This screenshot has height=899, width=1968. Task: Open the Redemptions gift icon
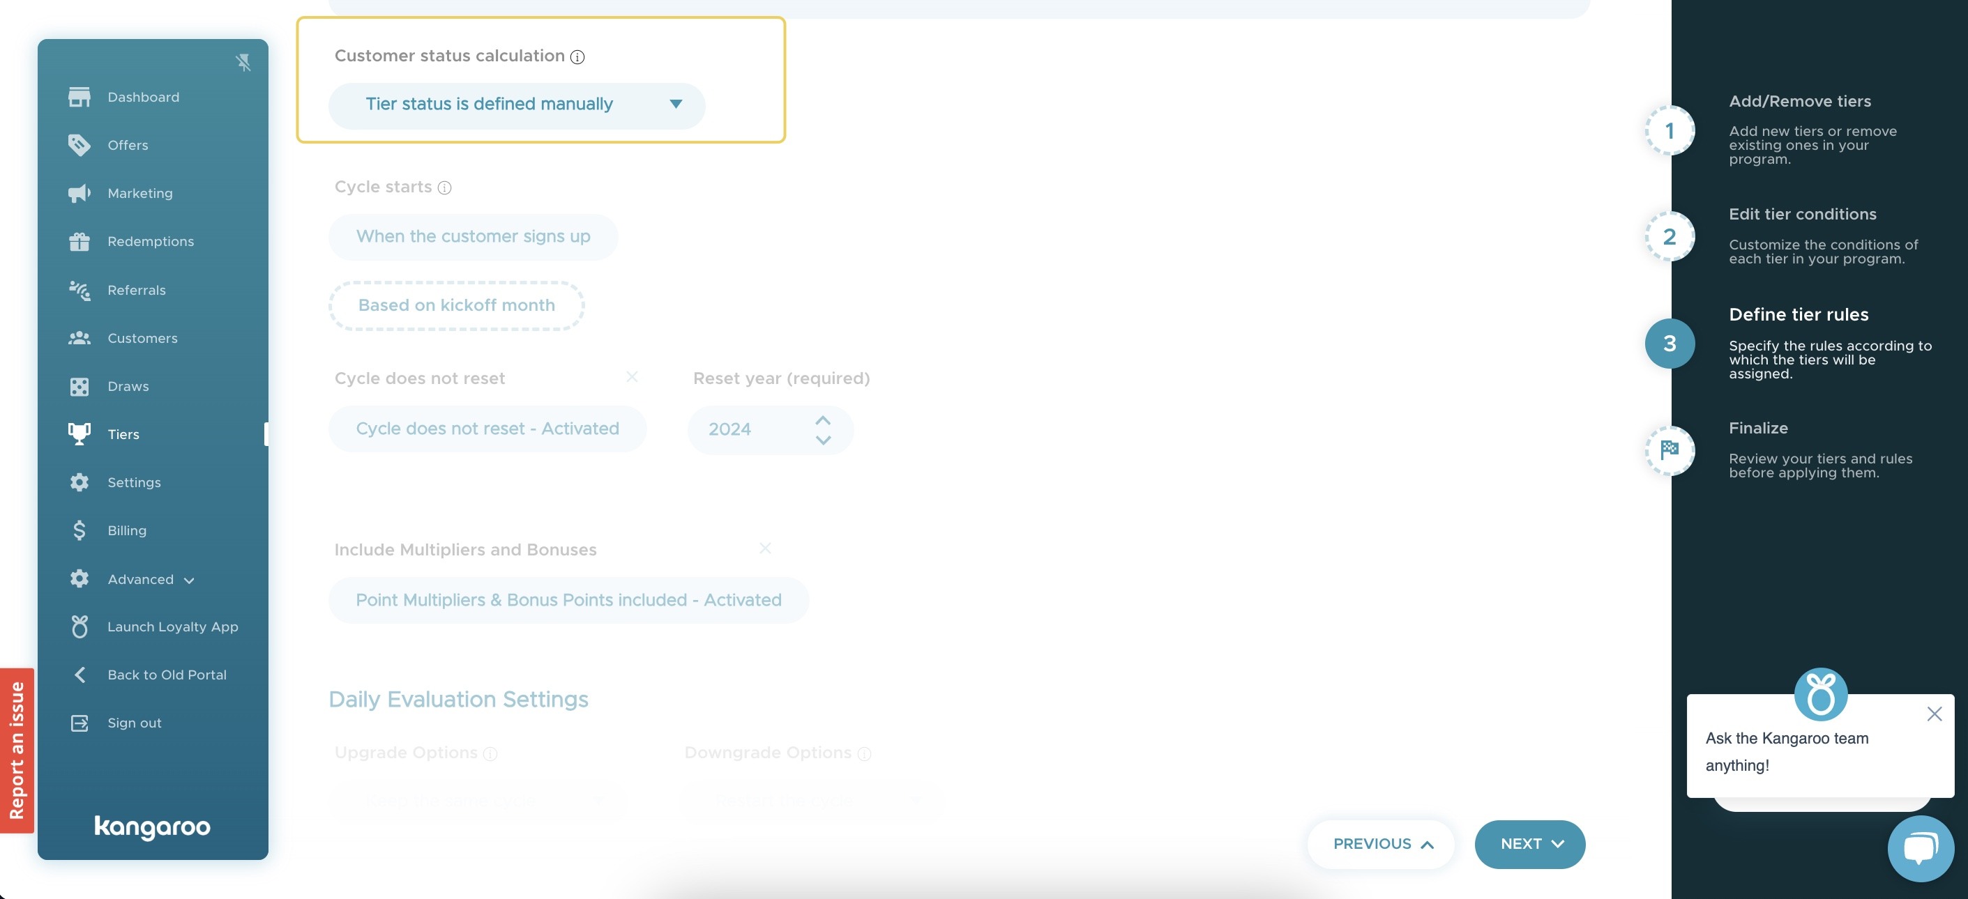click(79, 241)
